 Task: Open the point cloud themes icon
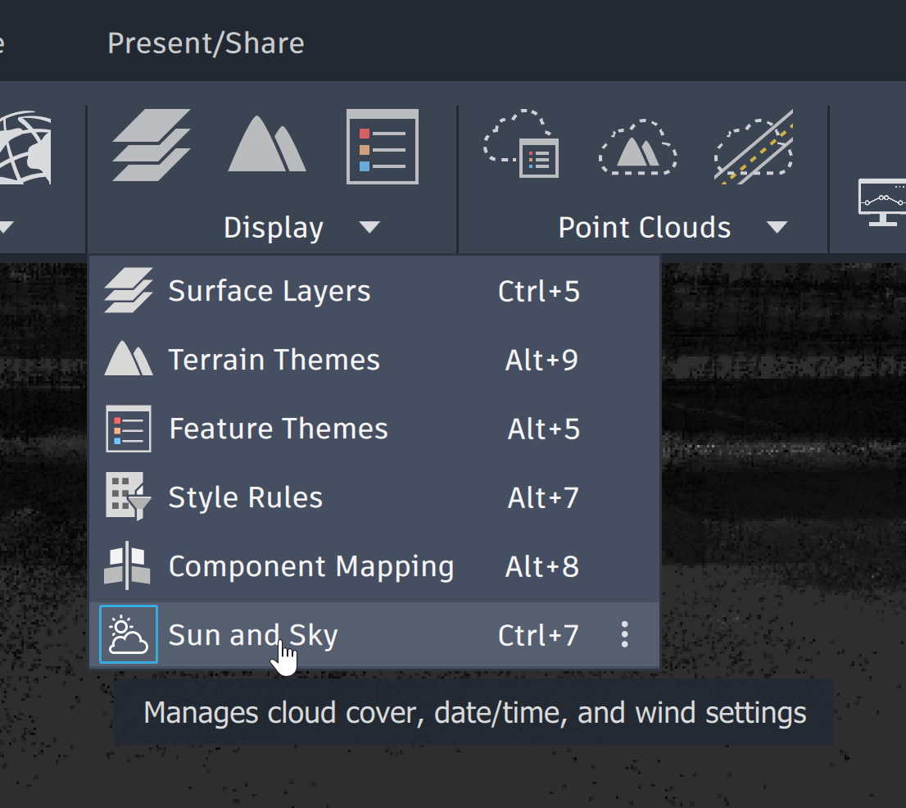pyautogui.click(x=522, y=144)
